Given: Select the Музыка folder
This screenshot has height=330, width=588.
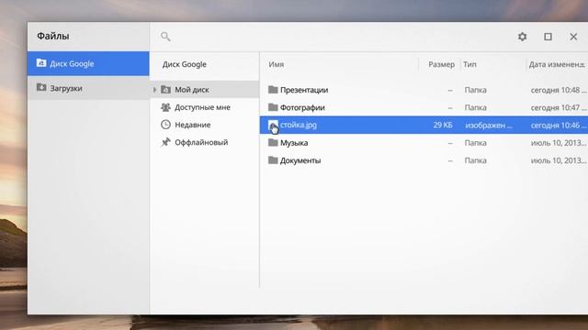Looking at the screenshot, I should [x=424, y=143].
